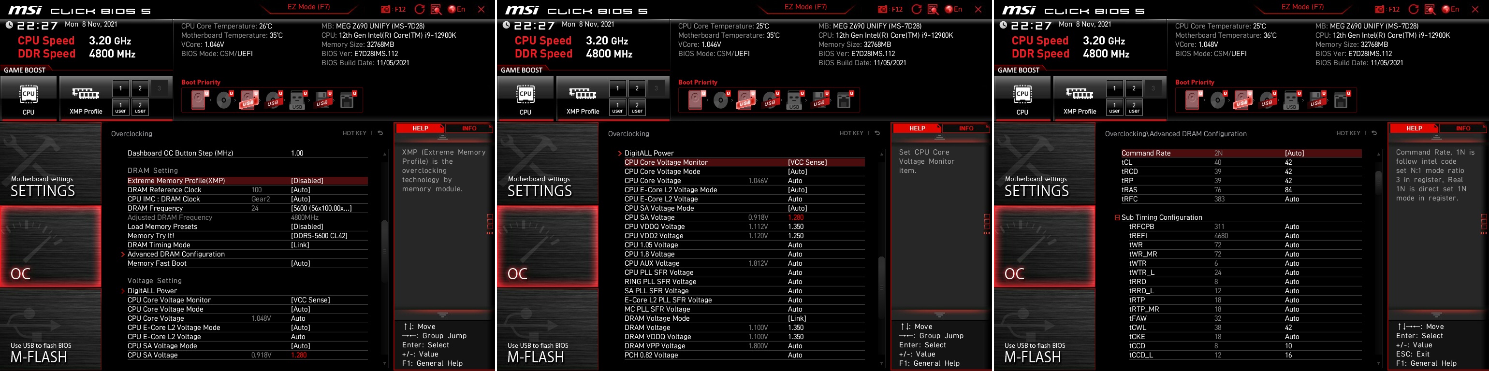Toggle XMP user profile 1, right BIOS screen

pos(1114,108)
